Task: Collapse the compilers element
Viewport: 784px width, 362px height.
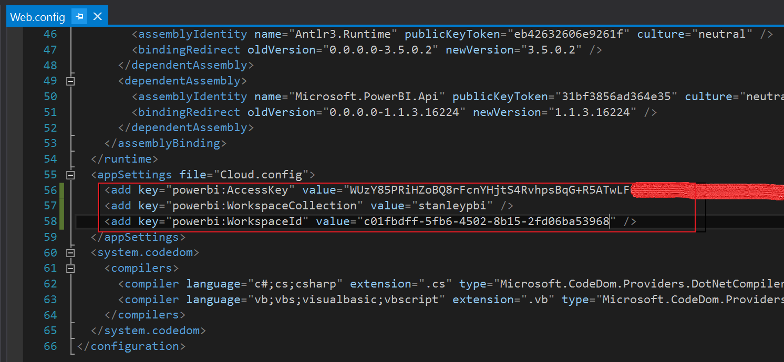Action: point(70,269)
